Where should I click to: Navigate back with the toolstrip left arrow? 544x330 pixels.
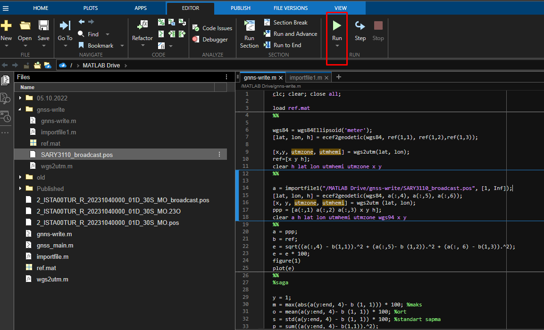82,22
